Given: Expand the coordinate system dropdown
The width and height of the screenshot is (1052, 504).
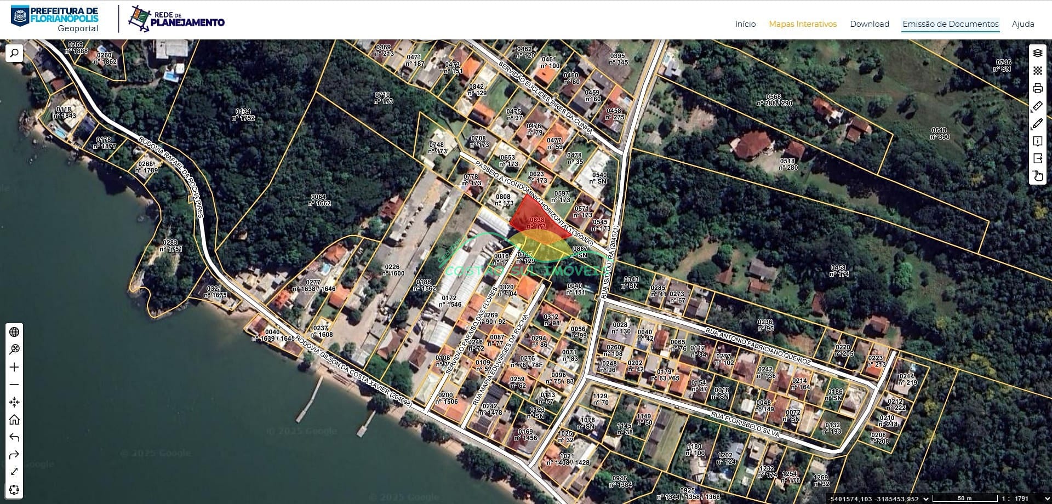Looking at the screenshot, I should [x=926, y=499].
